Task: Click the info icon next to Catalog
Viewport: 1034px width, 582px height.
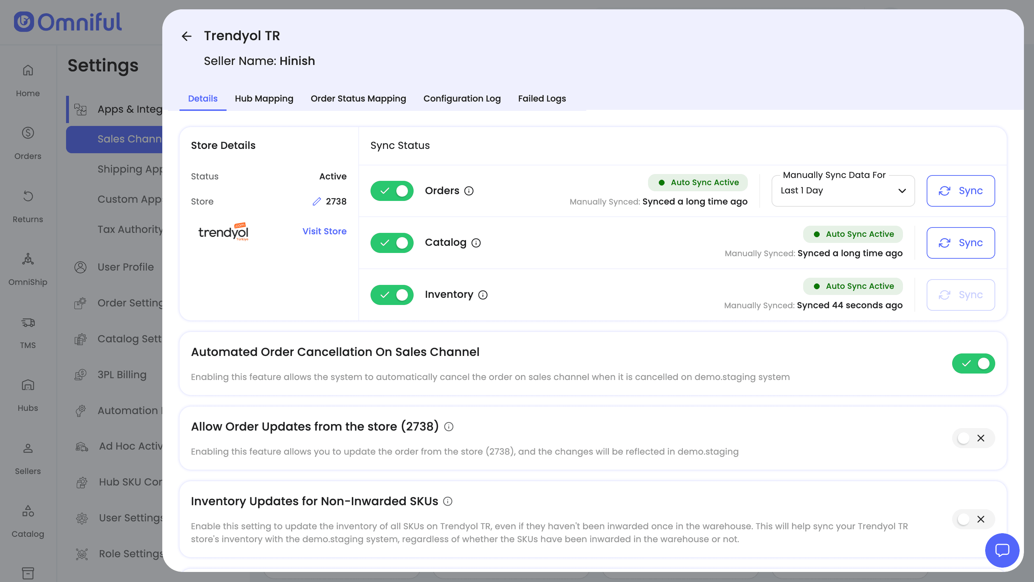Action: [x=476, y=243]
